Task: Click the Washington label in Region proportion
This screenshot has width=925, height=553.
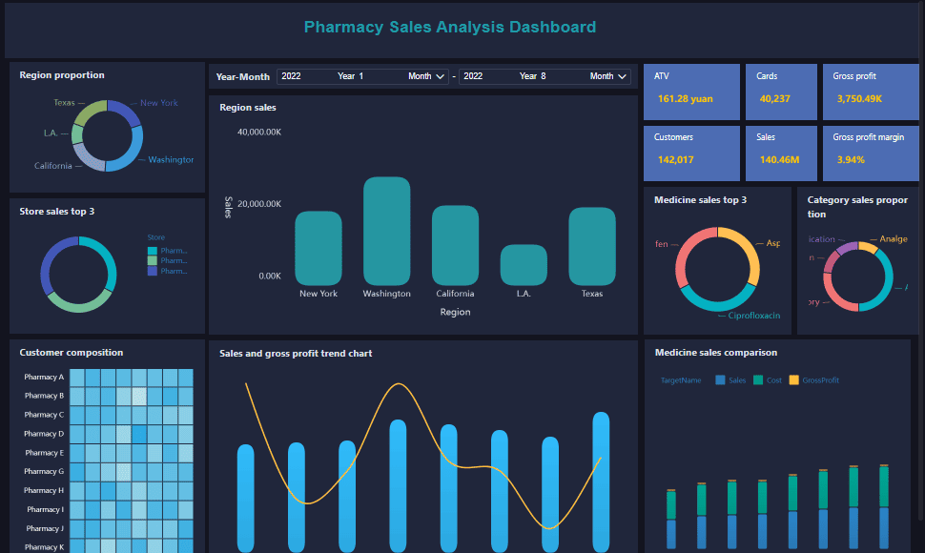Action: [171, 160]
